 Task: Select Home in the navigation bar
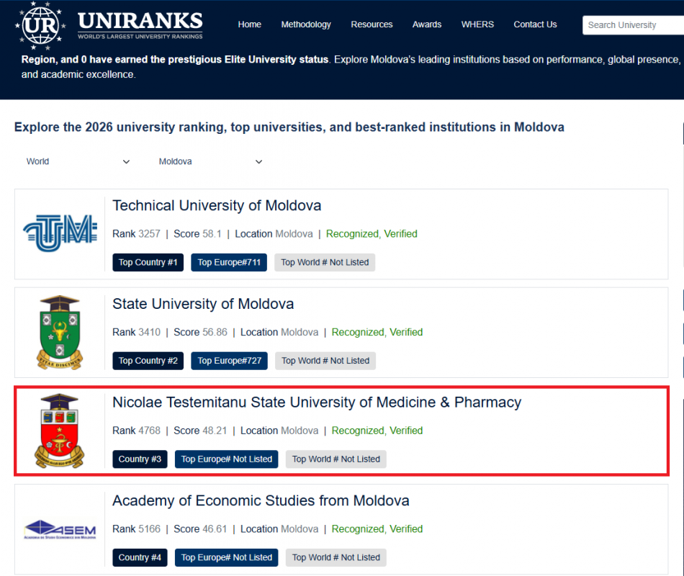tap(249, 24)
